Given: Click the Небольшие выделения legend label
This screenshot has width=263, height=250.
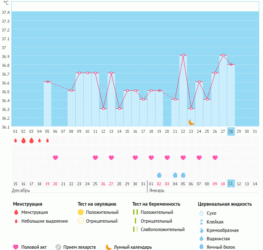Looking at the screenshot, I should click(44, 221).
